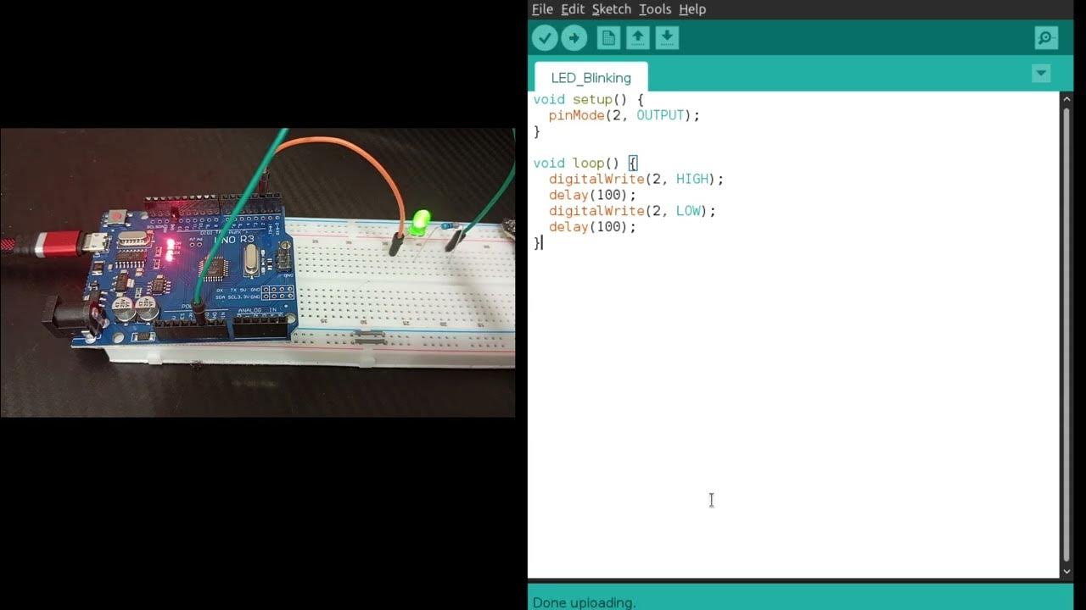Click the Verify checkmark icon

[545, 38]
